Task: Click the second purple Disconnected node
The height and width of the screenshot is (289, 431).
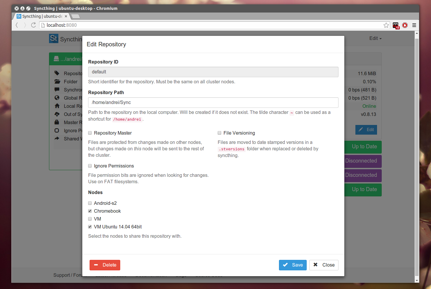Action: click(x=363, y=175)
